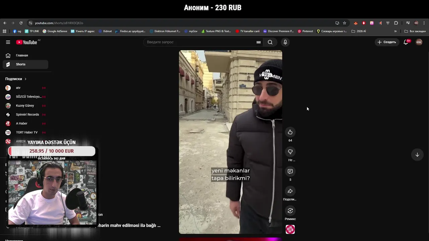The image size is (429, 241).
Task: Open notifications bell
Action: [406, 42]
